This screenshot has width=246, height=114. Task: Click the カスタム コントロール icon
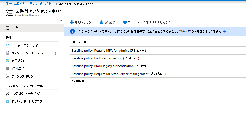7,53
